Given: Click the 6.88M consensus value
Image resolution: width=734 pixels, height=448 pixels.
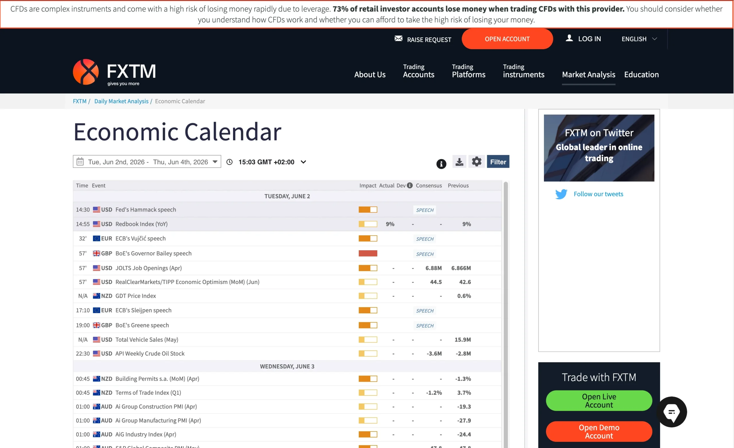Looking at the screenshot, I should tap(434, 268).
